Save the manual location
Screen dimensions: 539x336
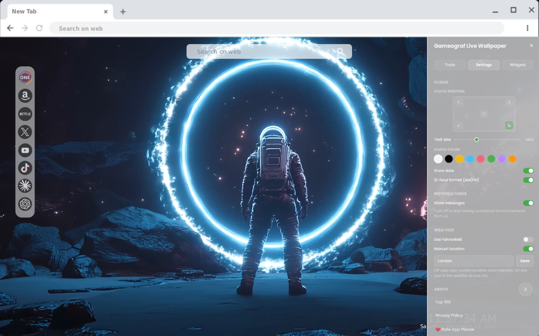(x=525, y=261)
